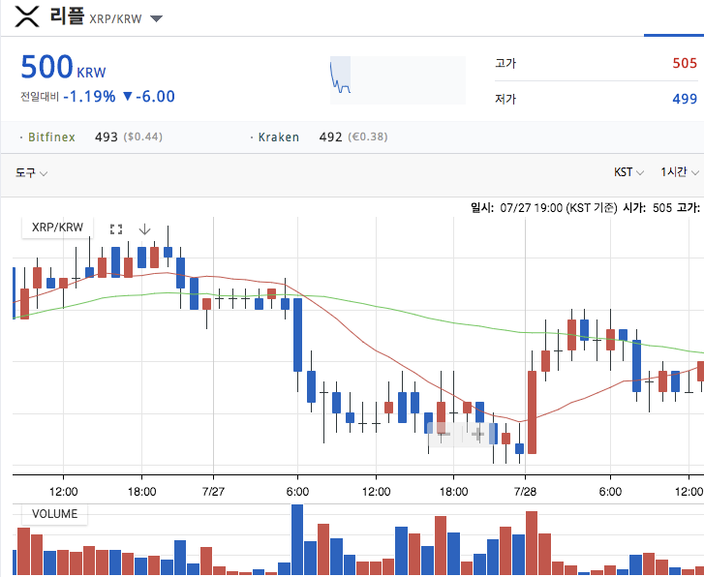Click the fullscreen expand chart icon

pyautogui.click(x=116, y=229)
